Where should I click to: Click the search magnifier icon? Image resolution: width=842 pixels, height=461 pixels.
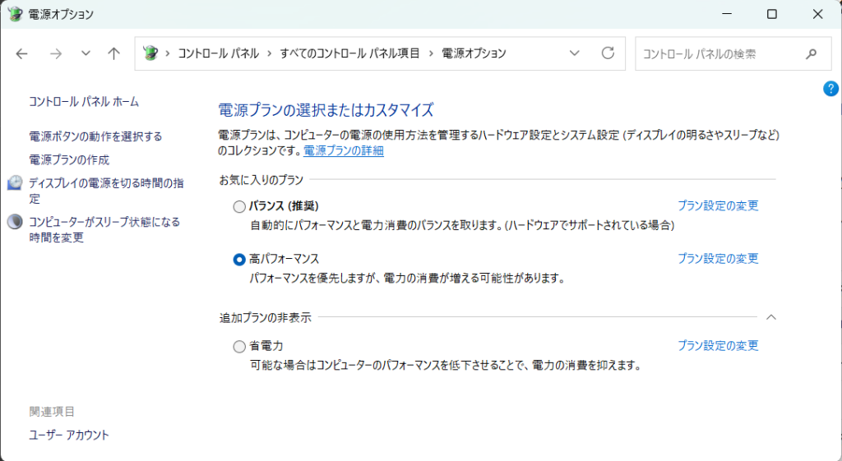pos(812,54)
